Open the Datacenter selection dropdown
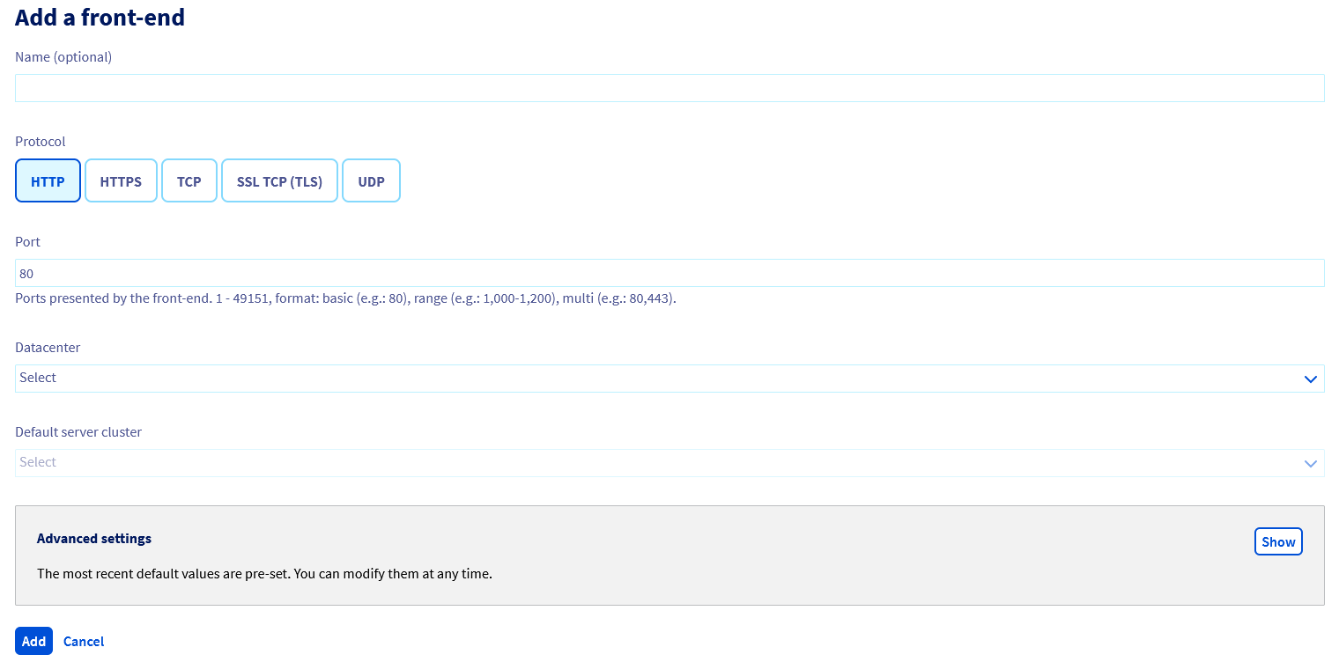The image size is (1339, 662). click(x=669, y=378)
